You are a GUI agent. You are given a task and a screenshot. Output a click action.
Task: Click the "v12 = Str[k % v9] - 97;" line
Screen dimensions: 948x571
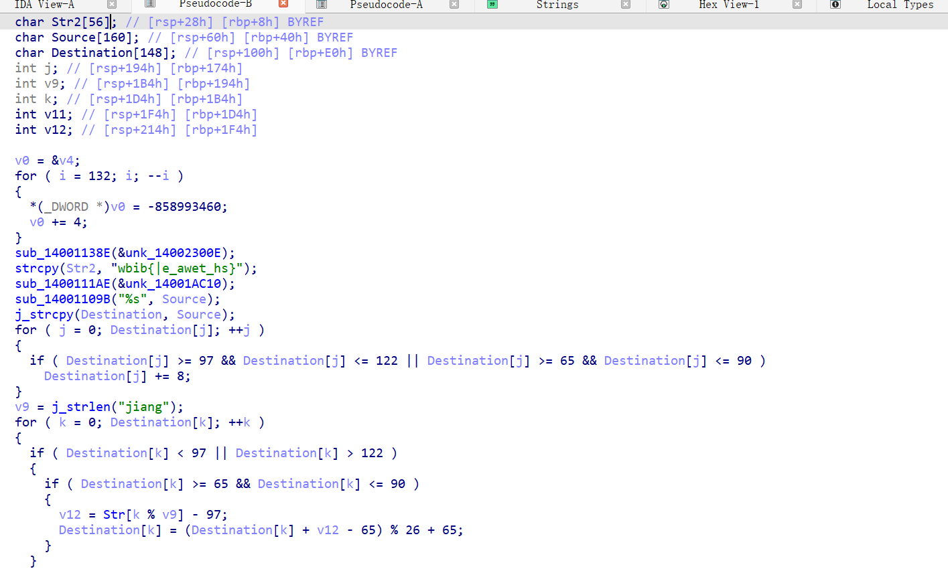click(x=143, y=515)
